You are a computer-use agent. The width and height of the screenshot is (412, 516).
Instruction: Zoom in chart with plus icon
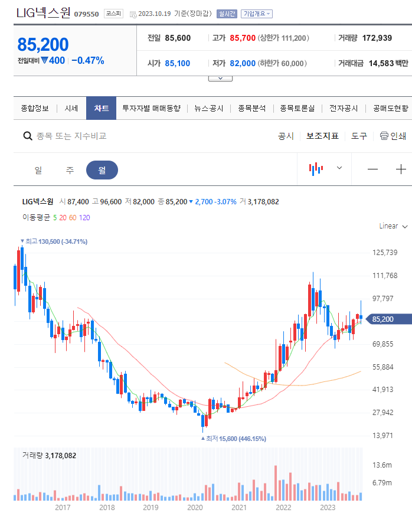[x=401, y=169]
